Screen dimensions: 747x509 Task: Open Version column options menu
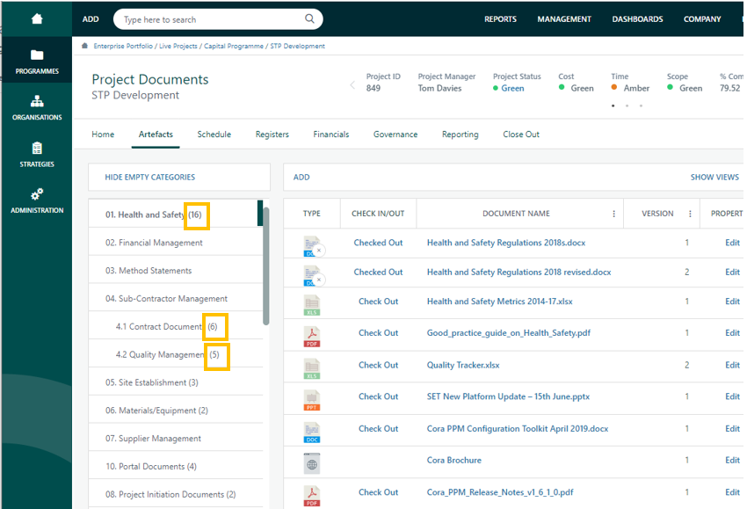point(690,214)
